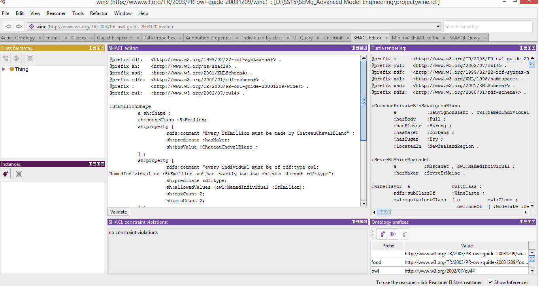Click Generate prefixes icon in Ontology prefixes
The width and height of the screenshot is (539, 286).
393,234
